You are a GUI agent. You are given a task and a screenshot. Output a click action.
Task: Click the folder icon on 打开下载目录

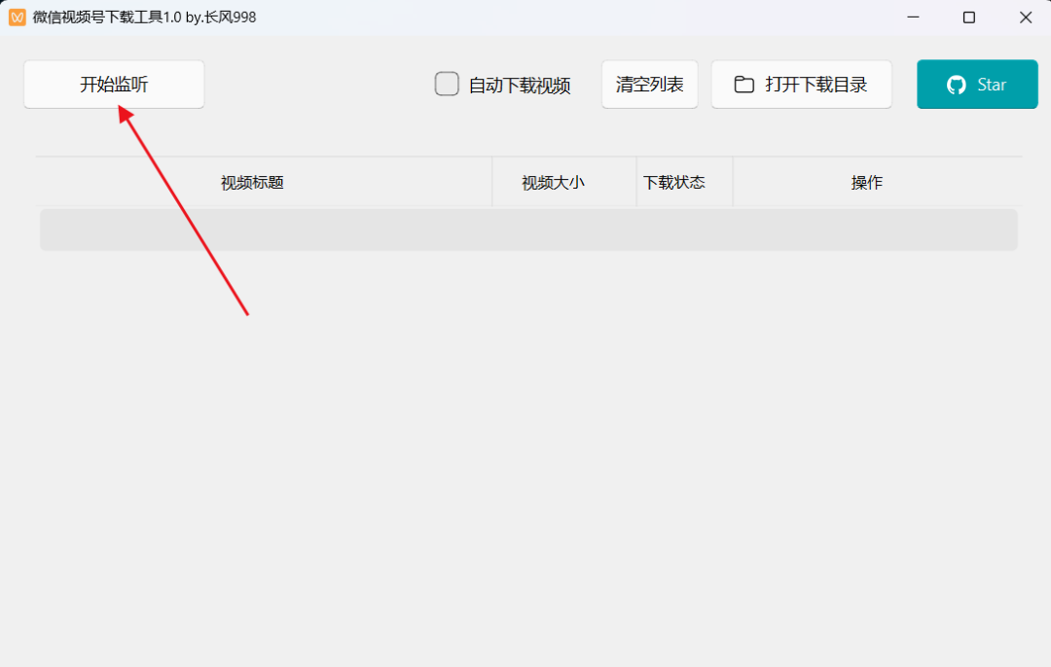[x=744, y=85]
